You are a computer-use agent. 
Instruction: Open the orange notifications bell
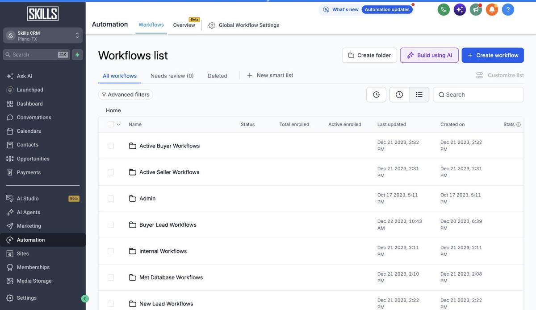point(492,9)
